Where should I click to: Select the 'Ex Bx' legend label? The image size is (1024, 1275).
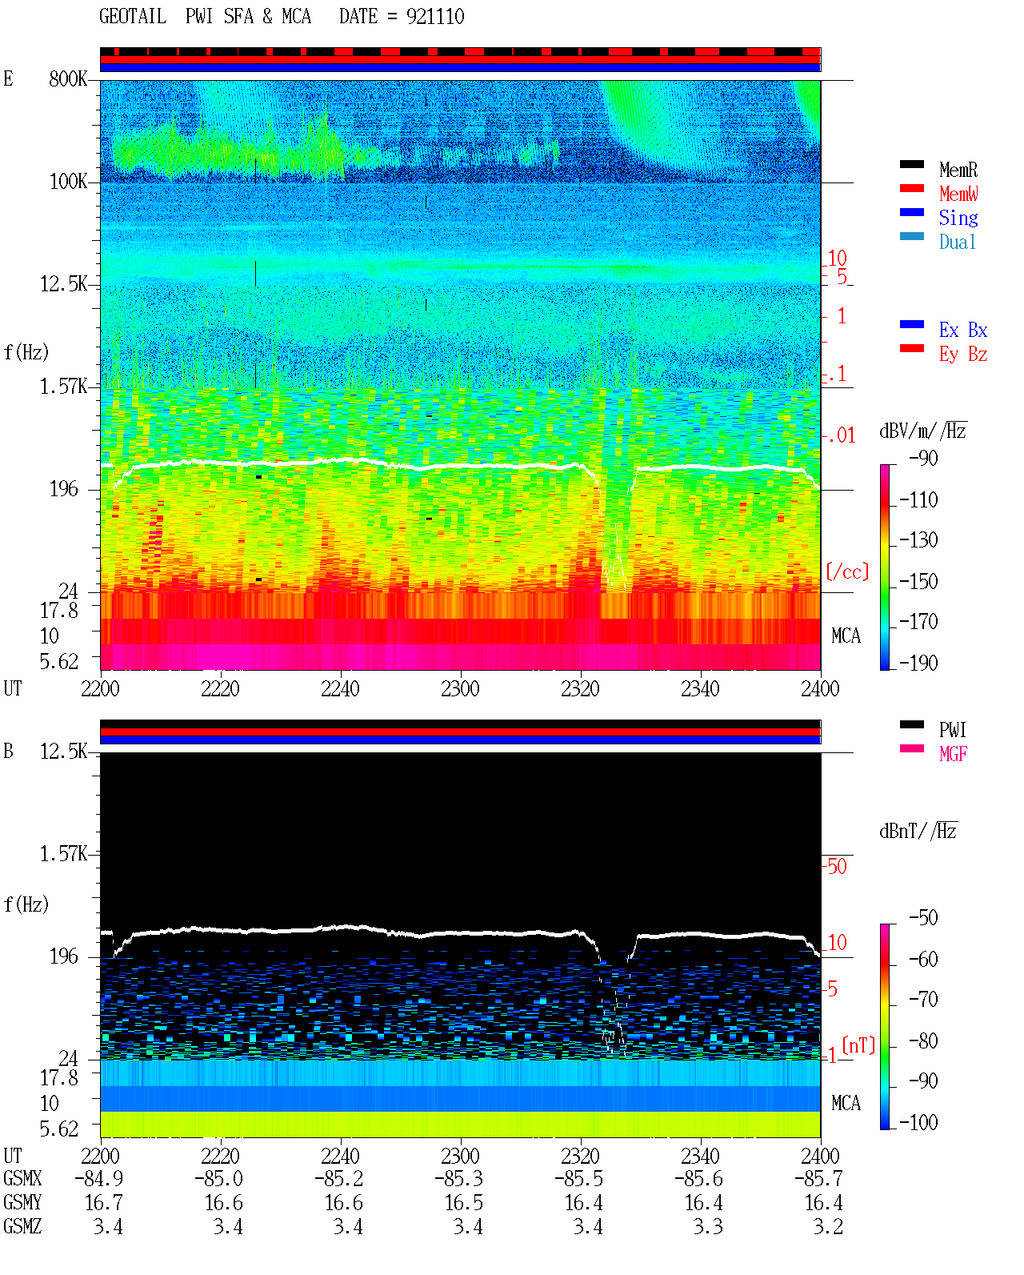[x=963, y=330]
